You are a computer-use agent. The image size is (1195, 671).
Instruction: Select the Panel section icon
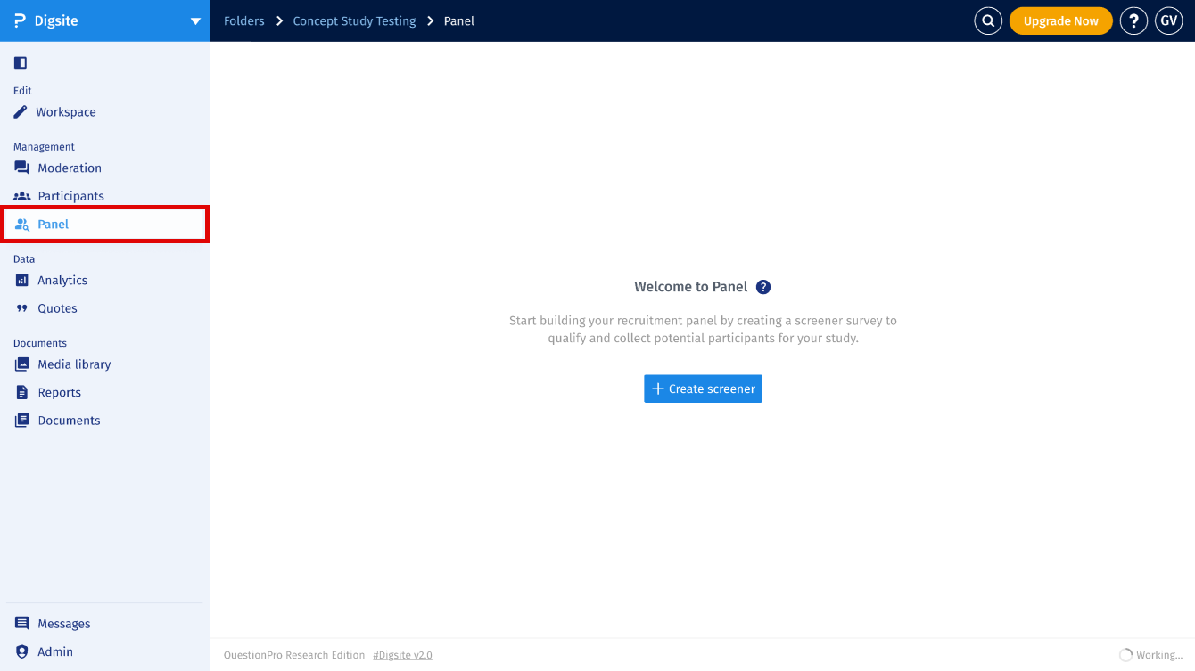(21, 224)
